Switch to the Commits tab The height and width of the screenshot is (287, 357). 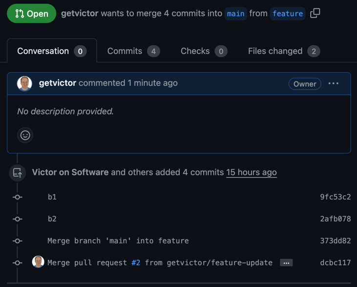[133, 51]
